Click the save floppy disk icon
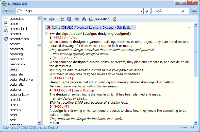Image resolution: width=200 pixels, height=132 pixels. coord(69,19)
